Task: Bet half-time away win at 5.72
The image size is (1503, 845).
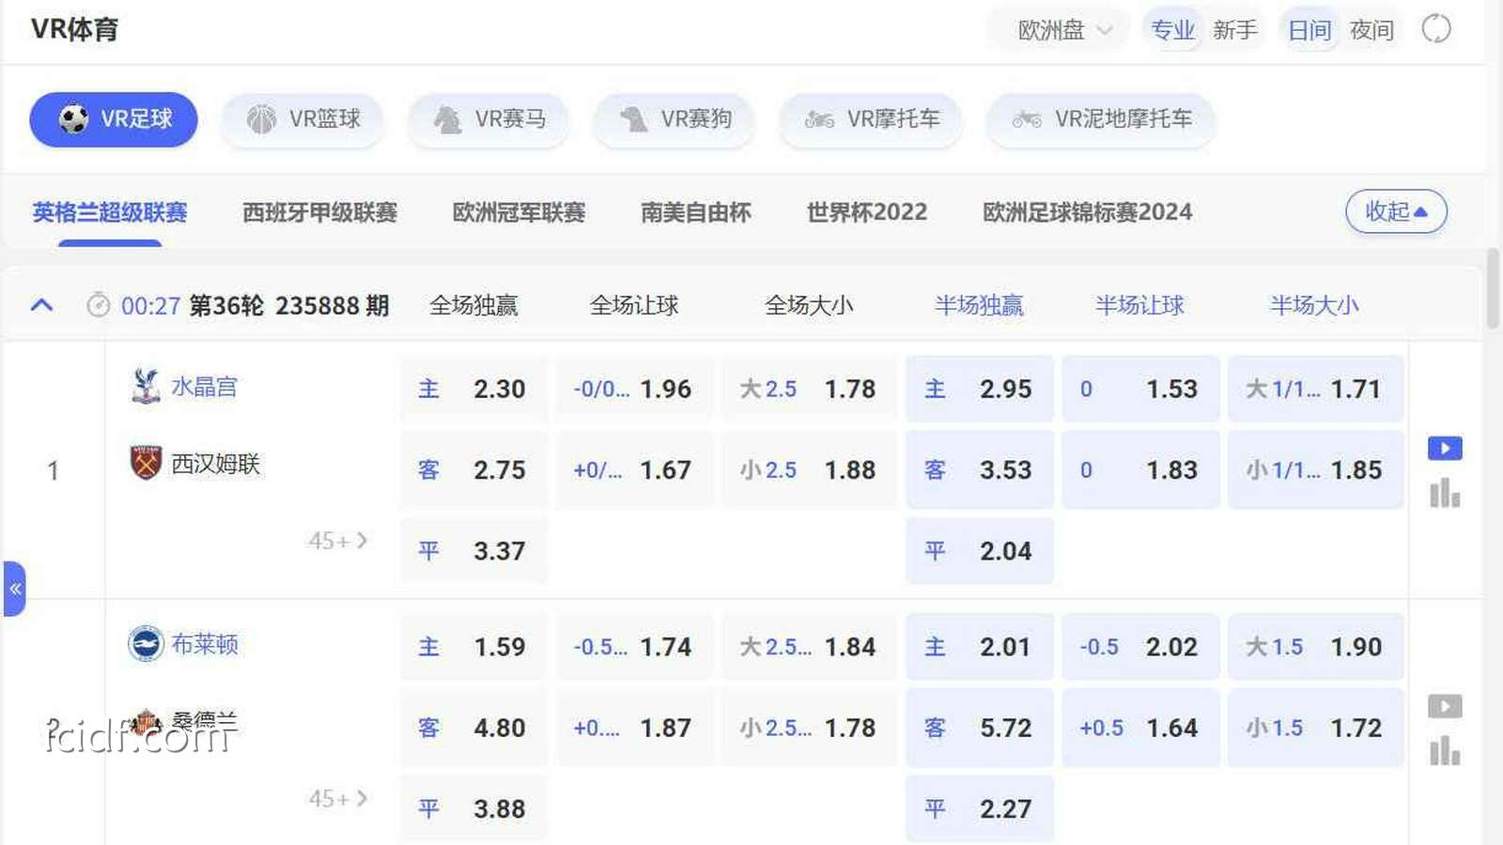Action: pyautogui.click(x=980, y=728)
